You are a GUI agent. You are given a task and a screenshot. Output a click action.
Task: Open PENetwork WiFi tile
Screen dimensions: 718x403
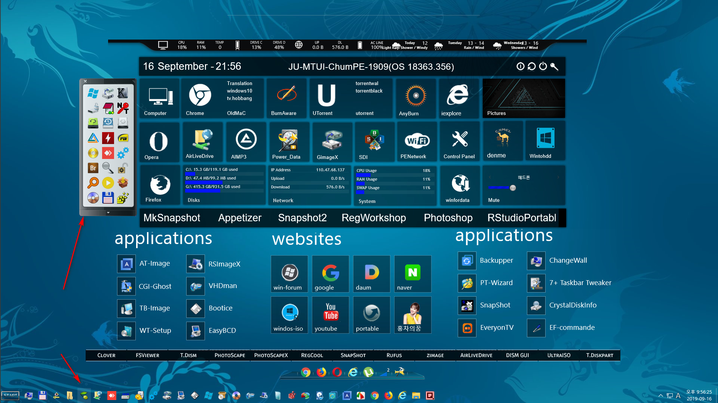click(417, 142)
